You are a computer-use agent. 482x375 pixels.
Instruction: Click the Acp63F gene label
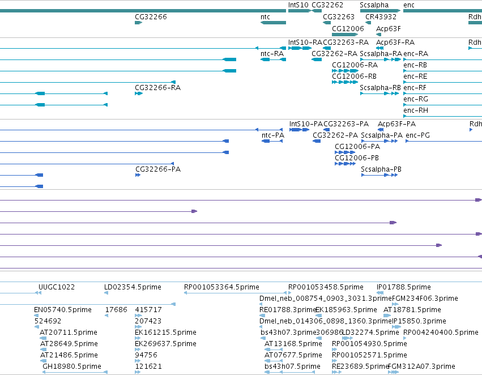389,28
